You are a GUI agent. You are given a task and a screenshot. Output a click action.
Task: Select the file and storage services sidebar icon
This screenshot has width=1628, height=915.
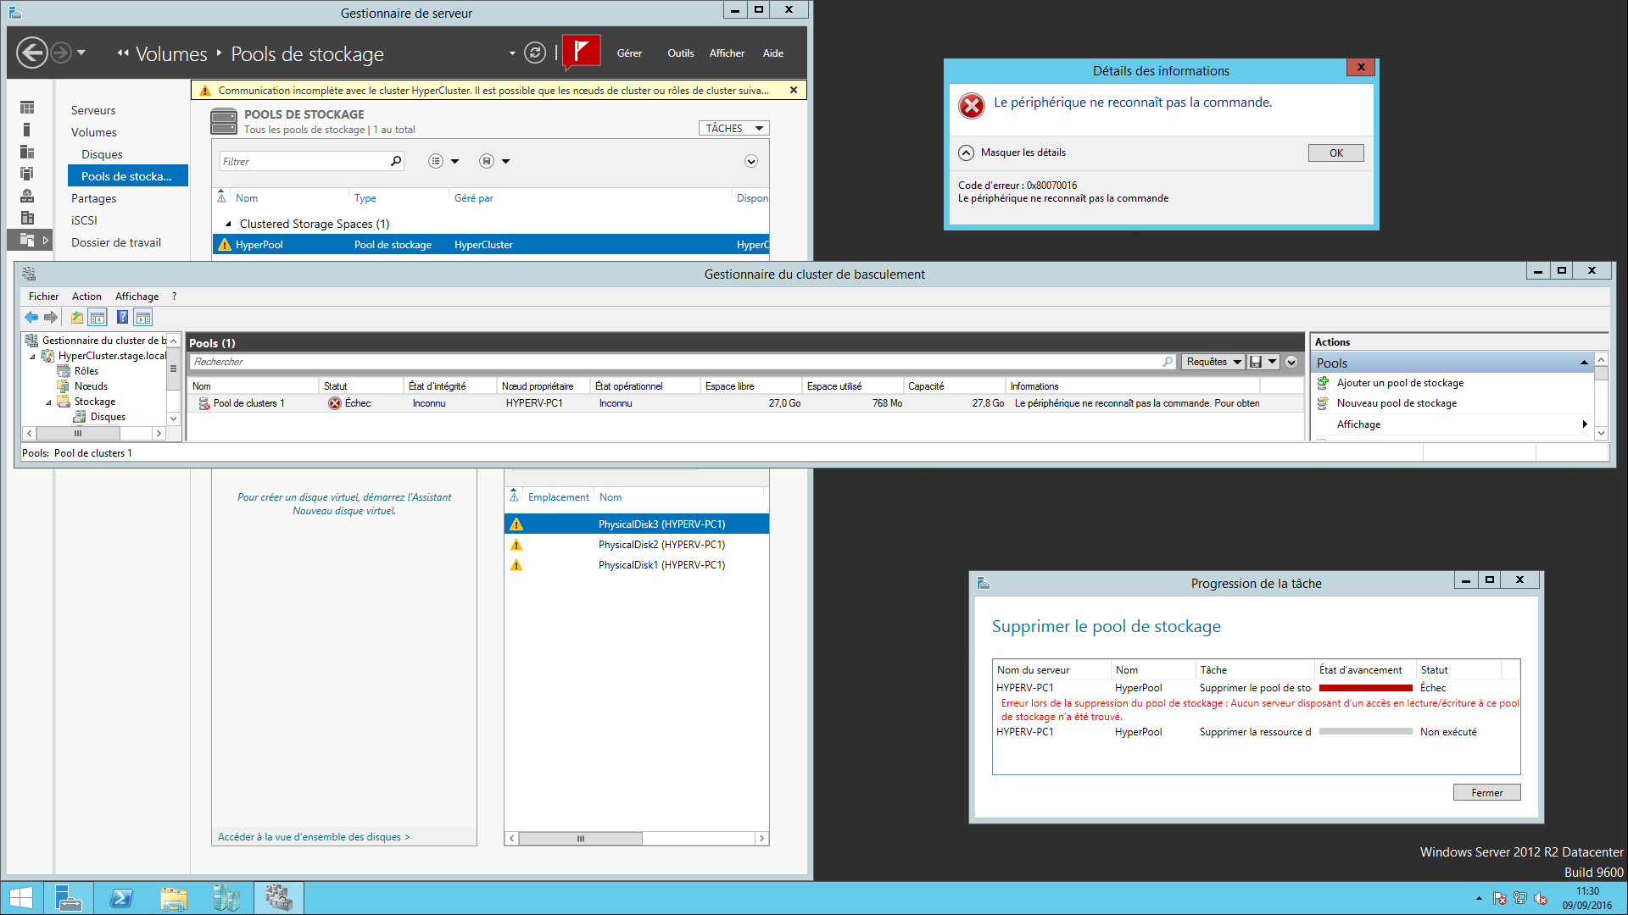[x=27, y=240]
